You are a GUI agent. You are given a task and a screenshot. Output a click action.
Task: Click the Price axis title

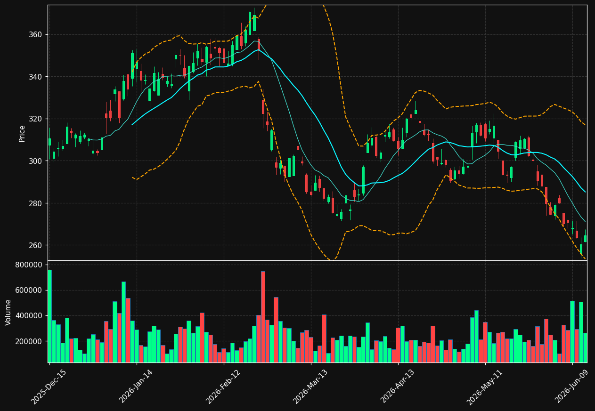tap(22, 133)
